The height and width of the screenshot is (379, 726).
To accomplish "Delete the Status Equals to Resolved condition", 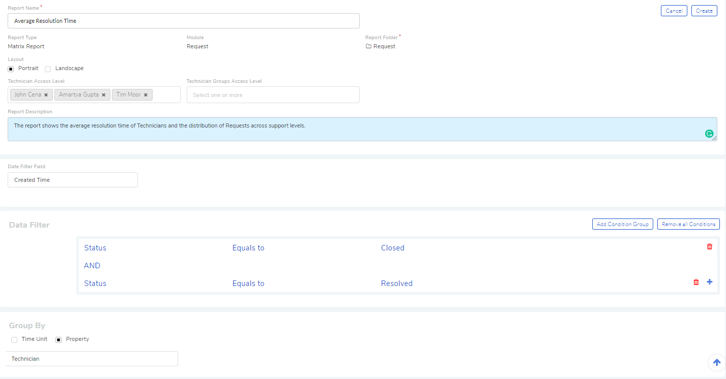I will point(696,282).
